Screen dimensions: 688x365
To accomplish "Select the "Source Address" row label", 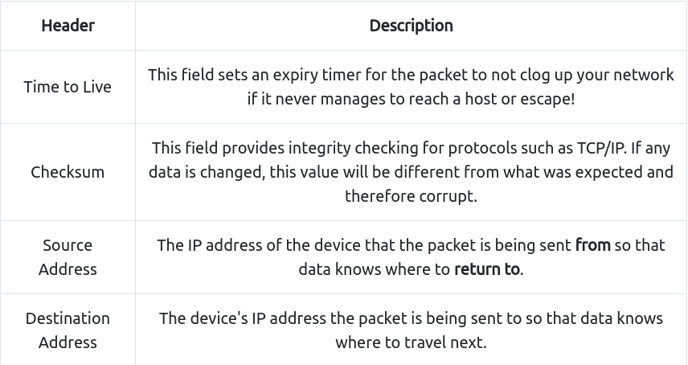I will pyautogui.click(x=68, y=257).
